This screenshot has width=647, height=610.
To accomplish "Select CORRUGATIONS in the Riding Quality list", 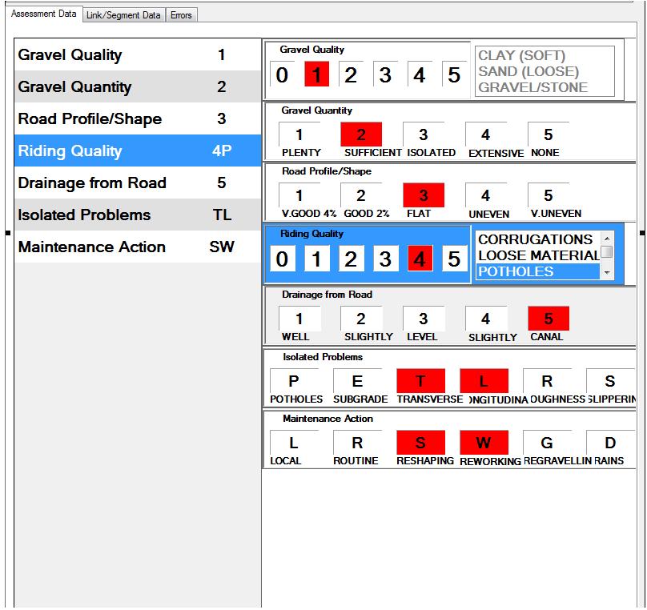I will [x=535, y=239].
